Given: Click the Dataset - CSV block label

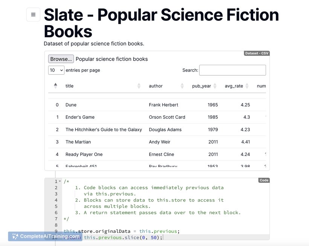Looking at the screenshot, I should pos(257,53).
